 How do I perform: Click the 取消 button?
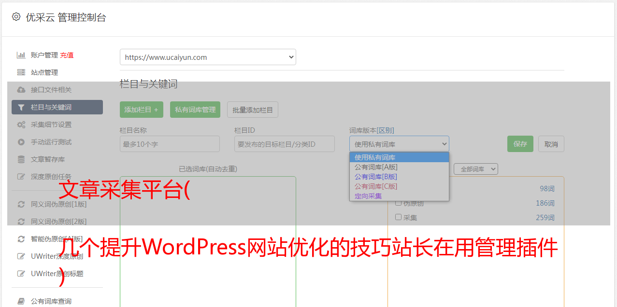[551, 144]
